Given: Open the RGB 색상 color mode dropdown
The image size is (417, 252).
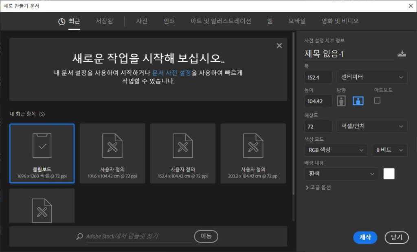Looking at the screenshot, I should tap(336, 150).
